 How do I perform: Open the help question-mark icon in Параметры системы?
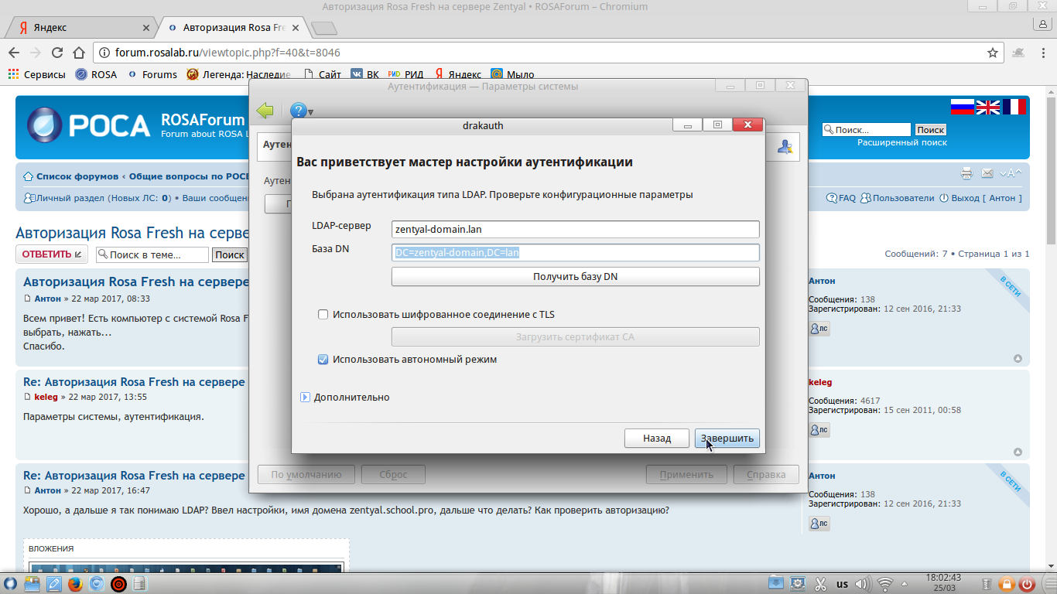click(298, 111)
